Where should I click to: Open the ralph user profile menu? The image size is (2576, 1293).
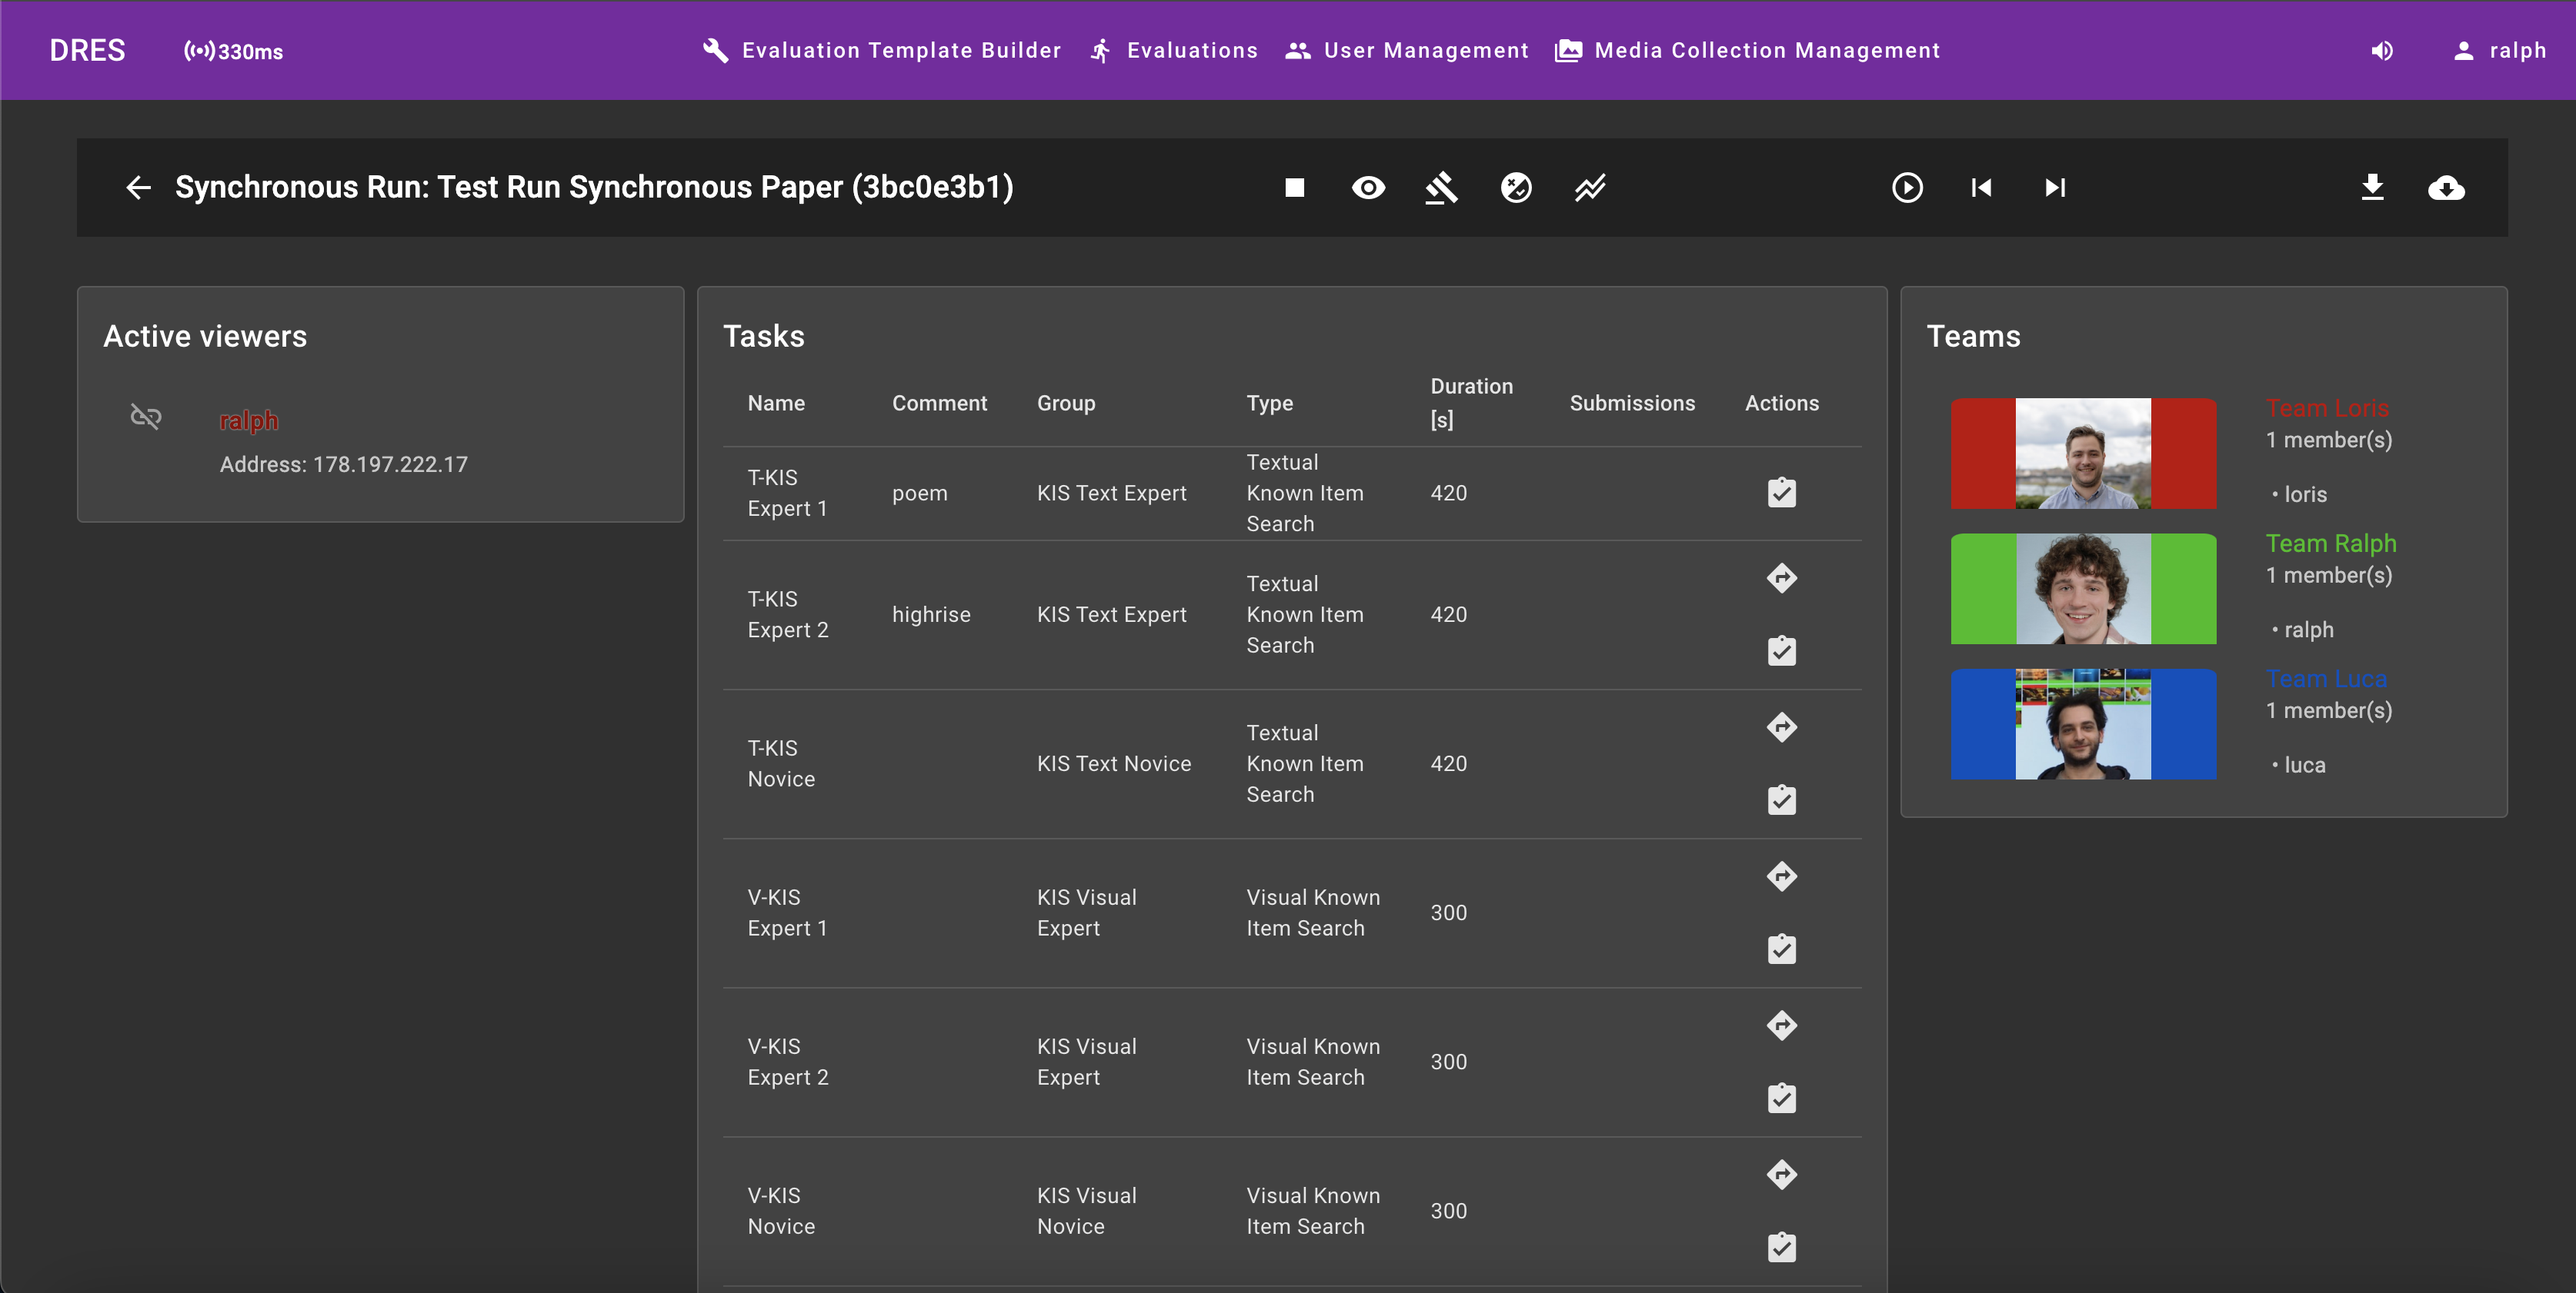click(2499, 51)
